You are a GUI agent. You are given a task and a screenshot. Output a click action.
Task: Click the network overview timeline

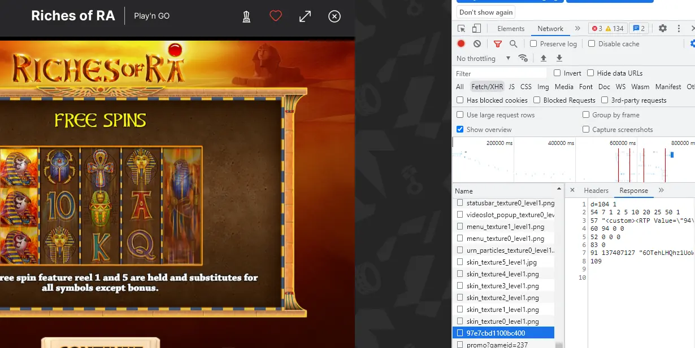pos(574,159)
